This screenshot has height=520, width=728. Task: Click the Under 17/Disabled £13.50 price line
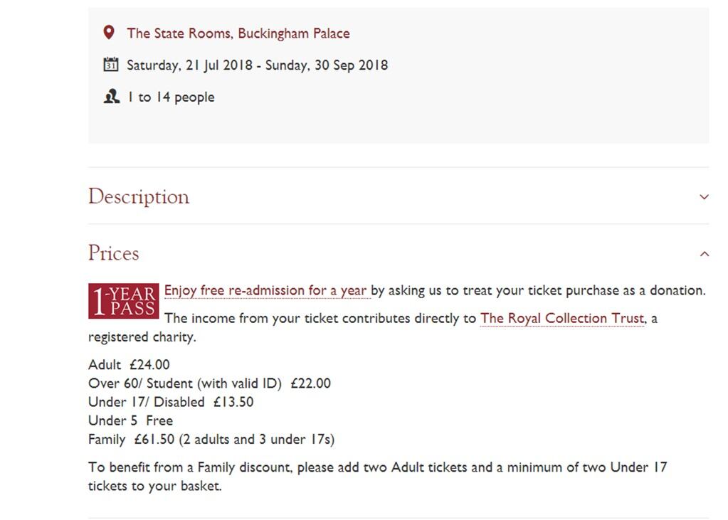click(x=171, y=402)
